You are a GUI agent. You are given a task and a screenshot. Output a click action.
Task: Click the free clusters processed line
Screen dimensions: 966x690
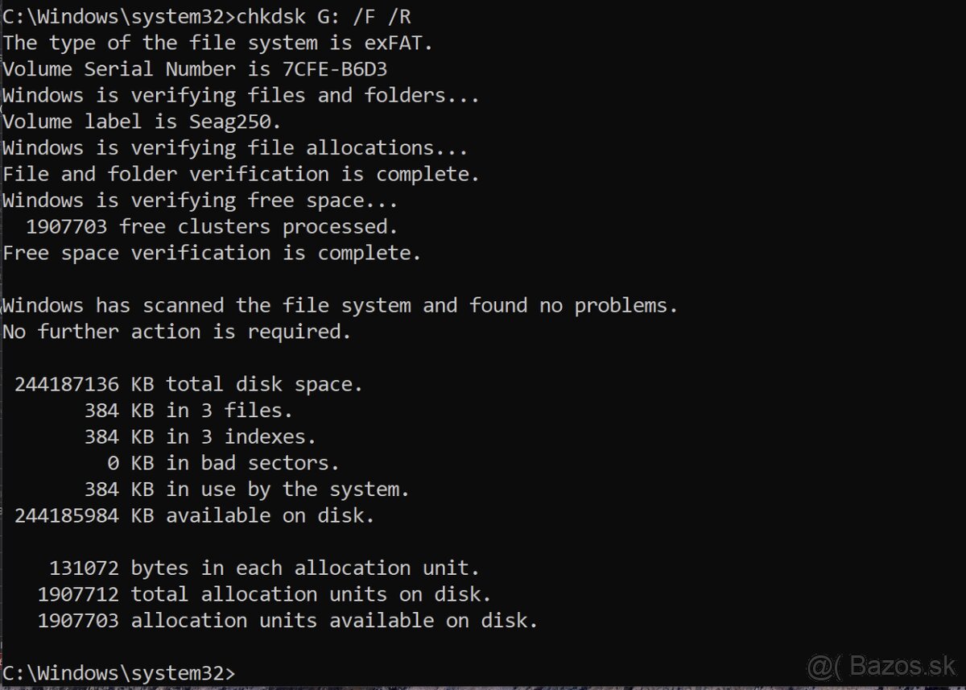[212, 227]
